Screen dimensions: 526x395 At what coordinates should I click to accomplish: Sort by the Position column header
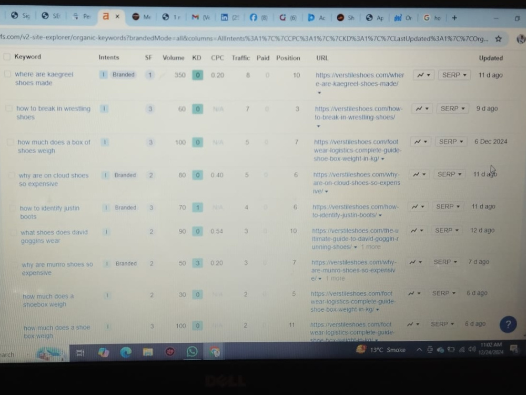tap(288, 58)
